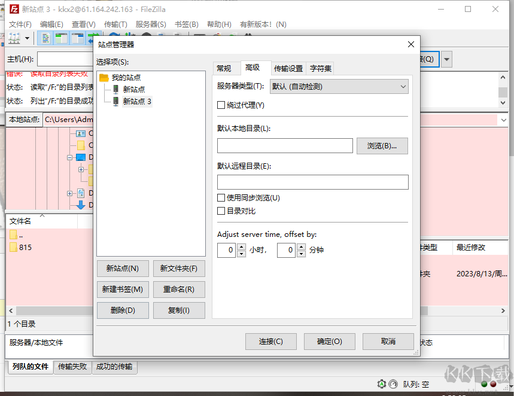
Task: Expand the folder subnode under desktop
Action: [x=81, y=169]
